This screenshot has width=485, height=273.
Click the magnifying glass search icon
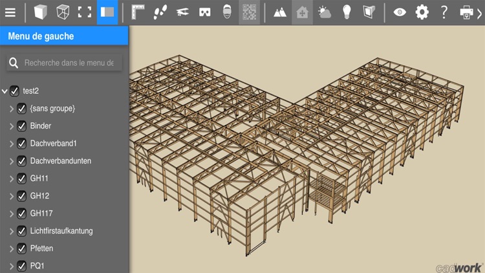pos(14,63)
